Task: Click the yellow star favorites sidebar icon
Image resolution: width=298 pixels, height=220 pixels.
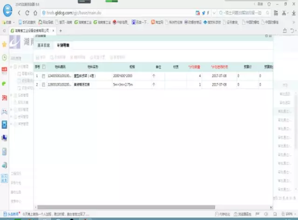Action: click(4, 44)
